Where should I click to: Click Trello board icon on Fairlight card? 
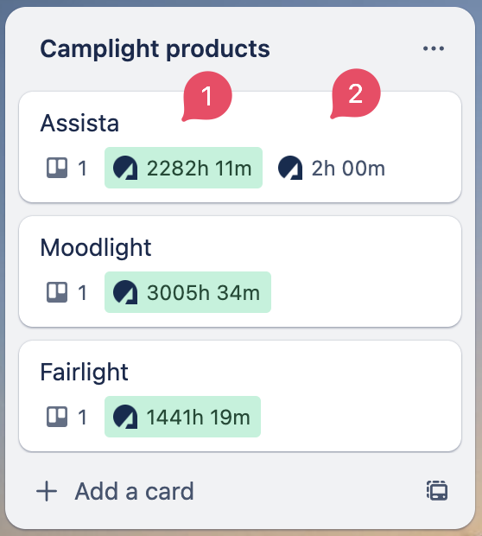57,417
